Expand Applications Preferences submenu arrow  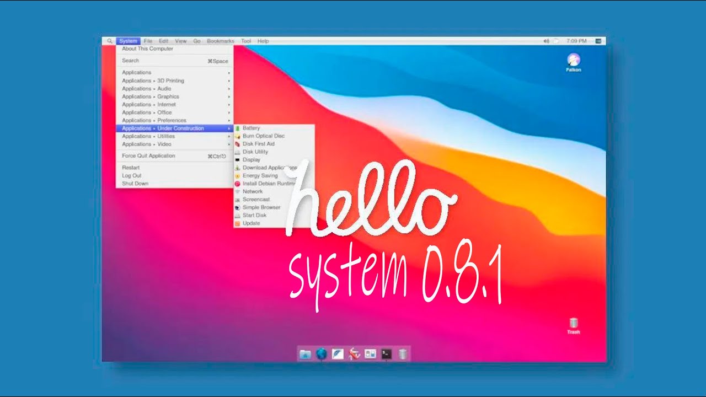229,120
